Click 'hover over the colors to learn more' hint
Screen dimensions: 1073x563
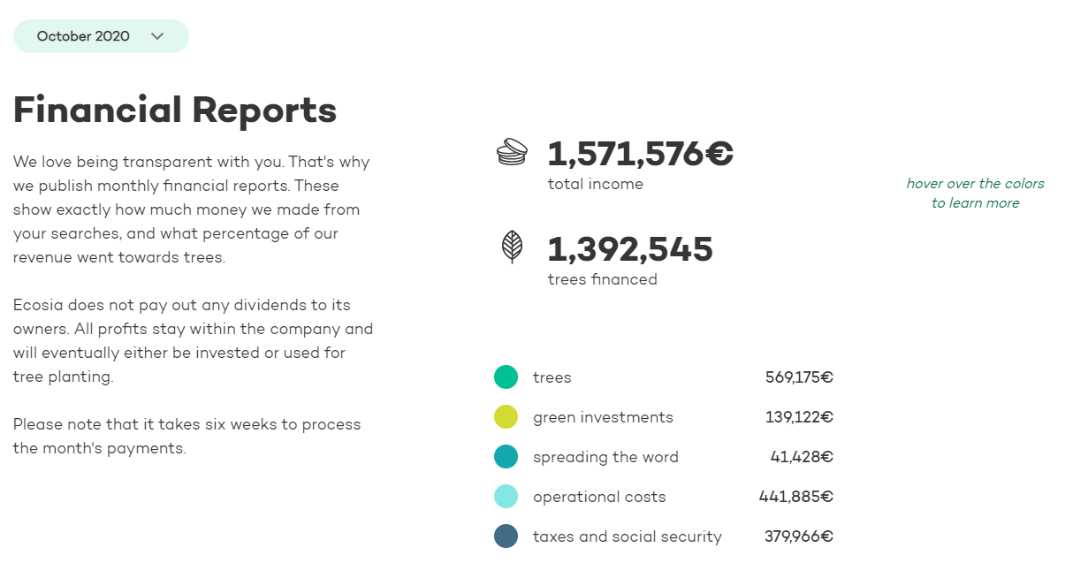(976, 194)
